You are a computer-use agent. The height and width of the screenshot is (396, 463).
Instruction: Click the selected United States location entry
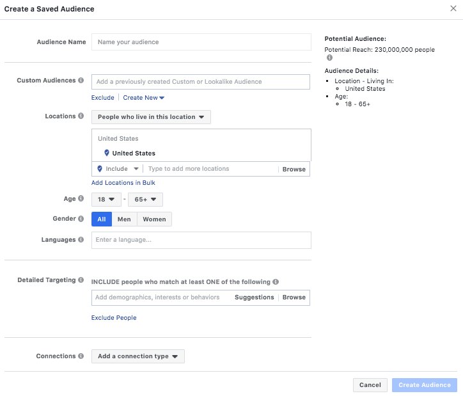coord(134,153)
